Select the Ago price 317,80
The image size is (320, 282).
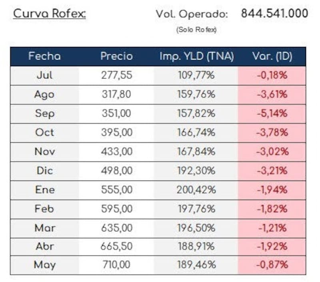coord(116,95)
